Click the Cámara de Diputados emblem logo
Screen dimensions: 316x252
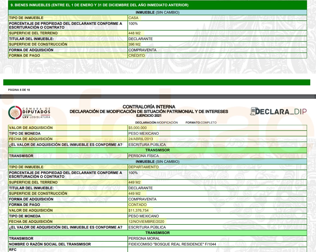[15, 112]
